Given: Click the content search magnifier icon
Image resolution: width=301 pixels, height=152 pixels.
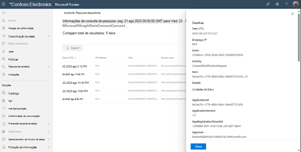Looking at the screenshot, I should coord(4,66).
